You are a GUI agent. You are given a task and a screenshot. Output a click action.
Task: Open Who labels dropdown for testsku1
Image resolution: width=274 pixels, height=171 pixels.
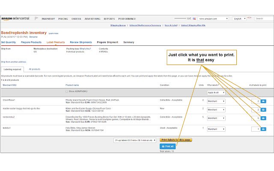point(216,129)
